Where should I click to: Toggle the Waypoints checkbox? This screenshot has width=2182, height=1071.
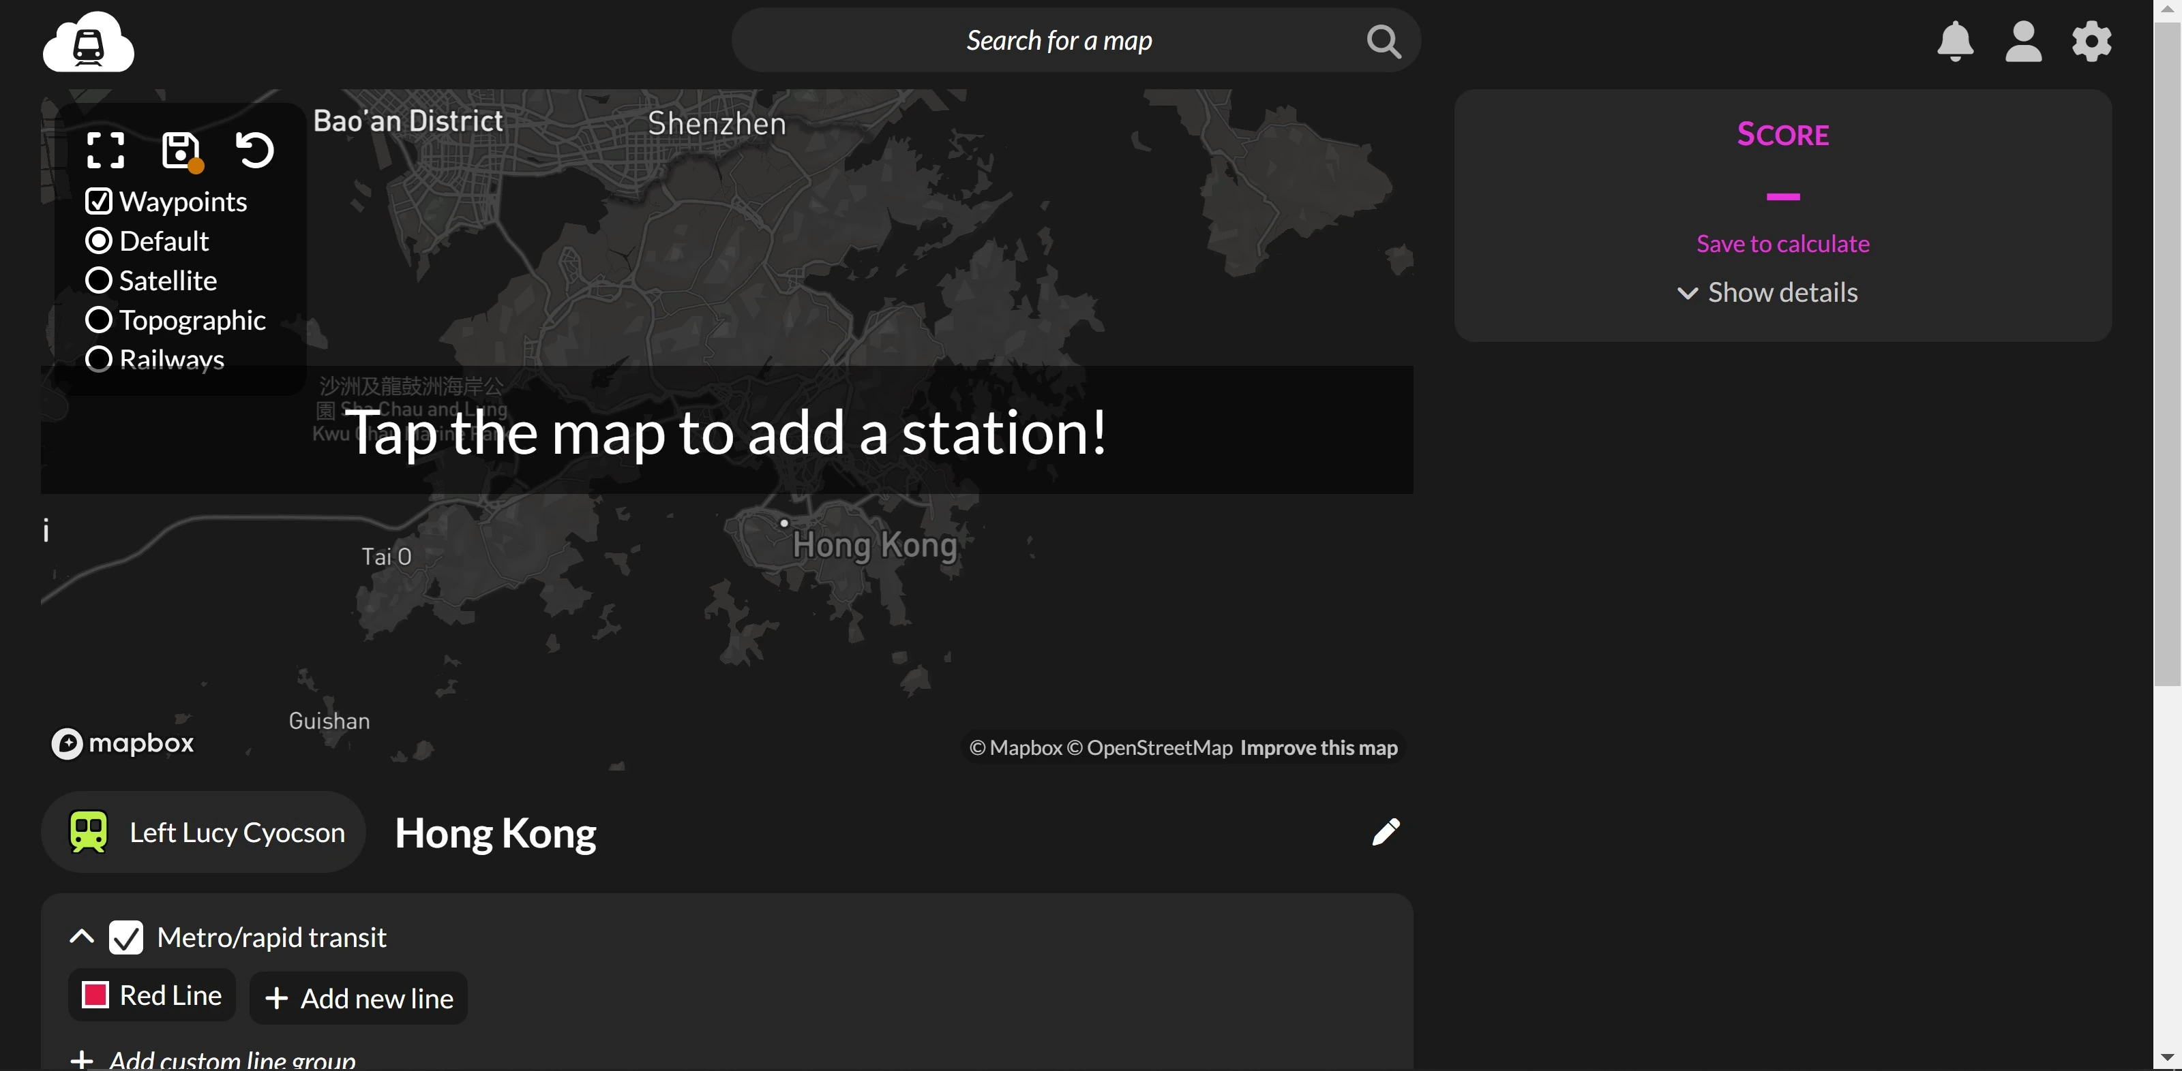[x=99, y=202]
